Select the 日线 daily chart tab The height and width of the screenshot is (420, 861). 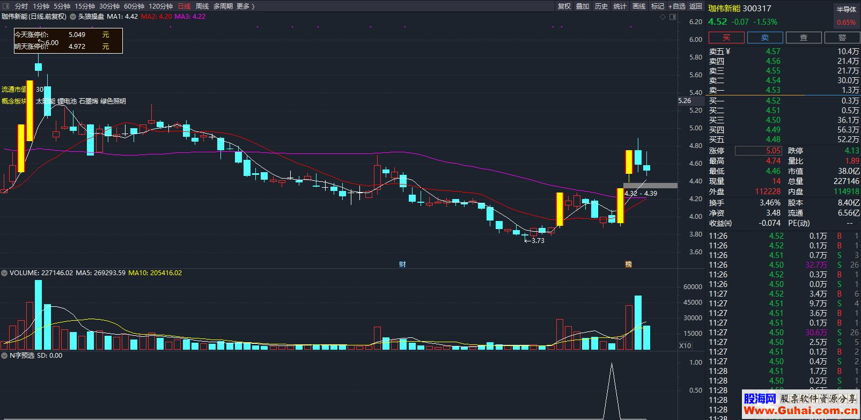pos(184,6)
